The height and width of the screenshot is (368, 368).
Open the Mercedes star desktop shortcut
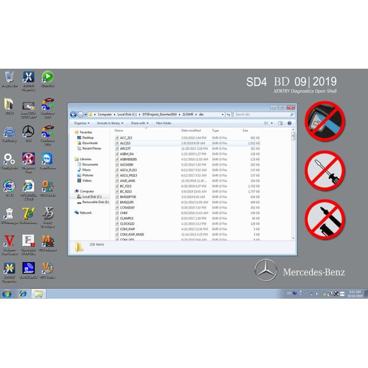tap(28, 132)
